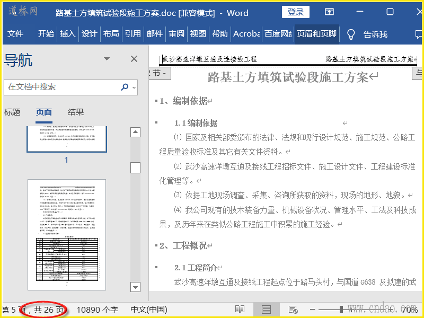Viewport: 424px width, 318px height.
Task: Close the Navigation pane
Action: [134, 59]
